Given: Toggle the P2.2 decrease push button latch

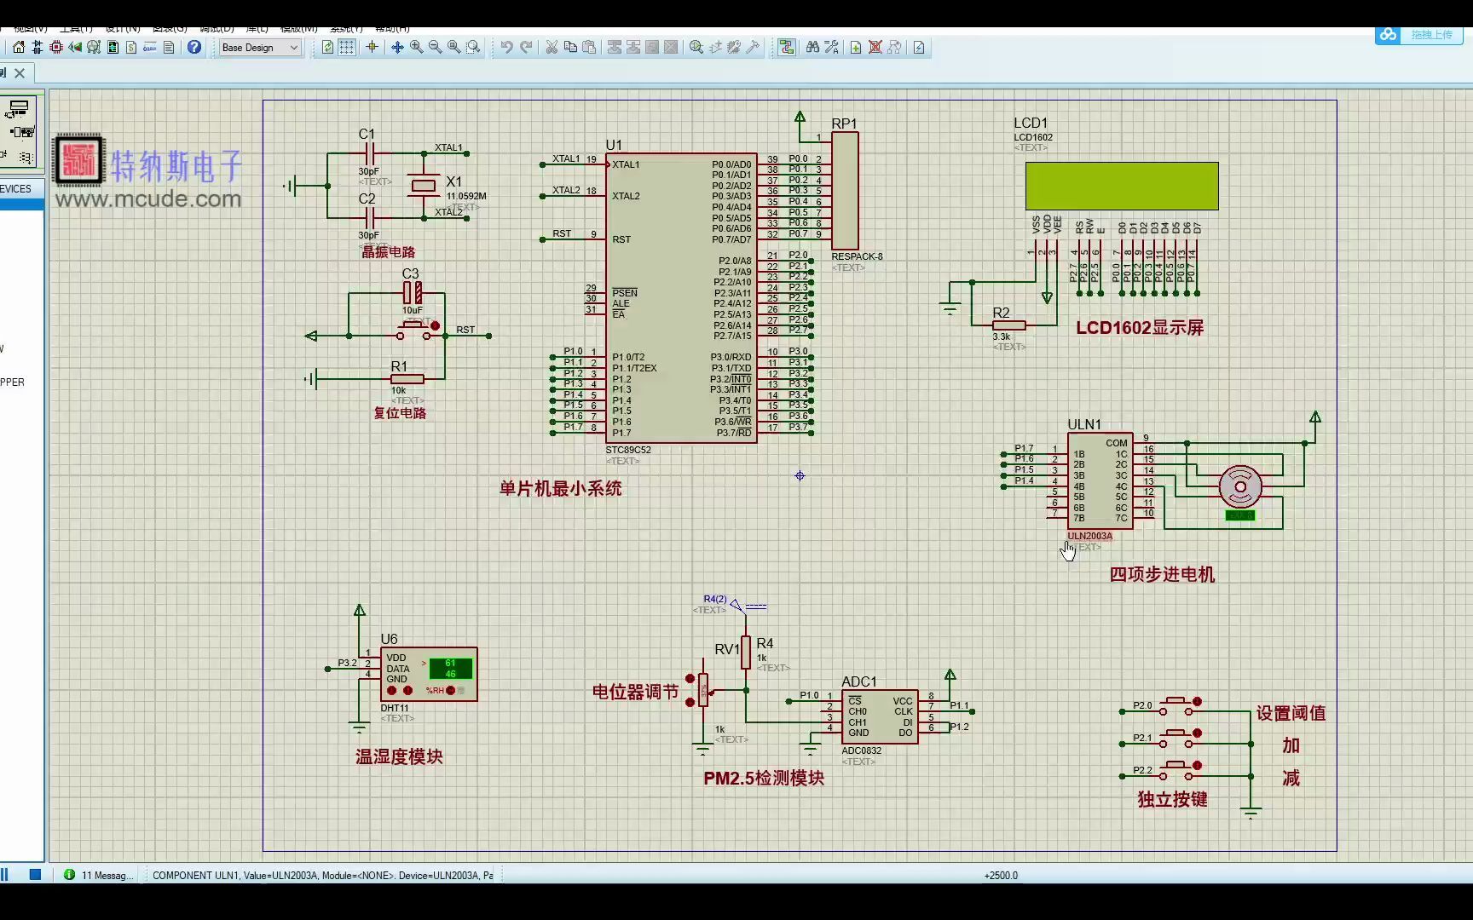Looking at the screenshot, I should click(1197, 765).
